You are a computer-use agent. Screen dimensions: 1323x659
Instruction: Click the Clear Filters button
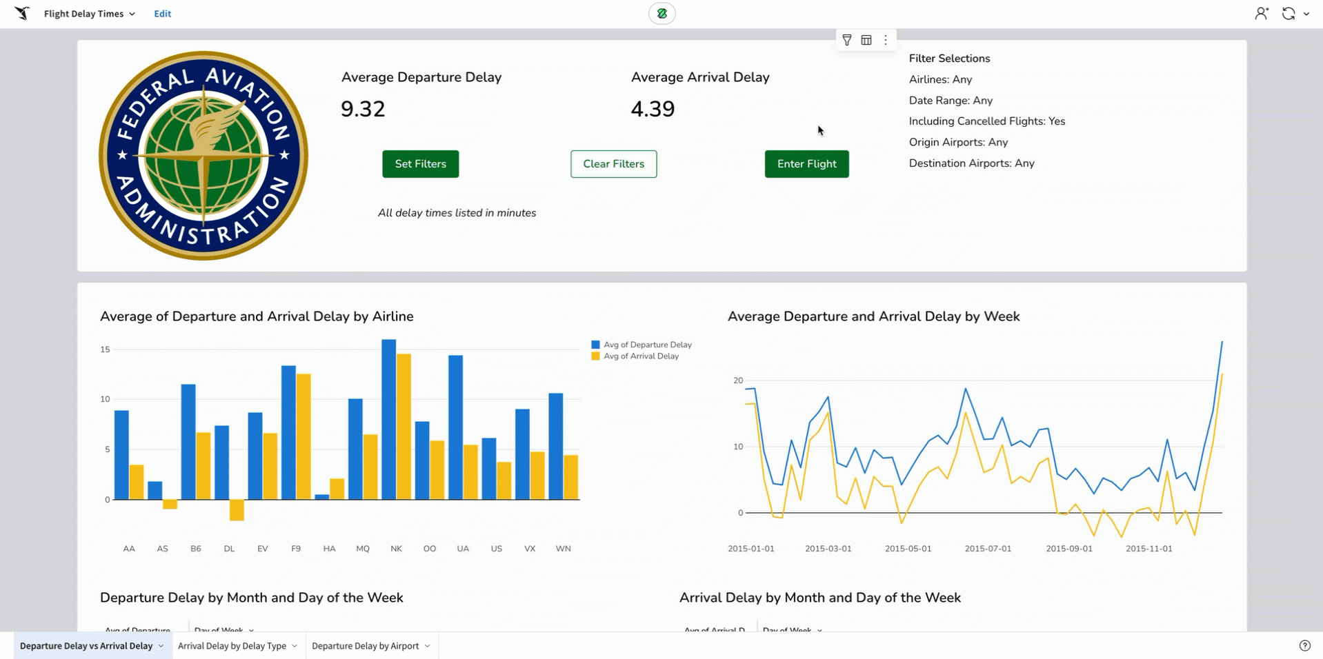(x=613, y=164)
